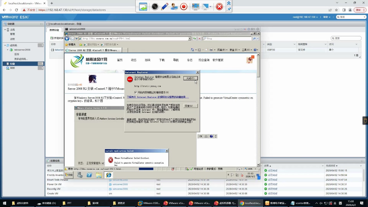Expand the 网络 tree node
This screenshot has width=368, height=207.
(x=5, y=68)
